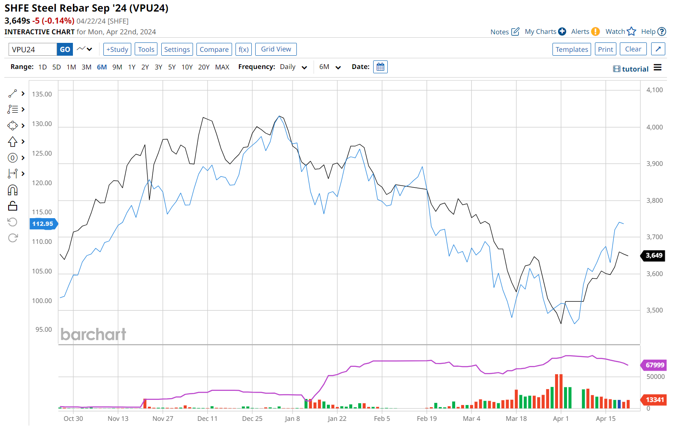This screenshot has height=432, width=676.
Task: Open the ellipse shapes tool
Action: pyautogui.click(x=12, y=126)
